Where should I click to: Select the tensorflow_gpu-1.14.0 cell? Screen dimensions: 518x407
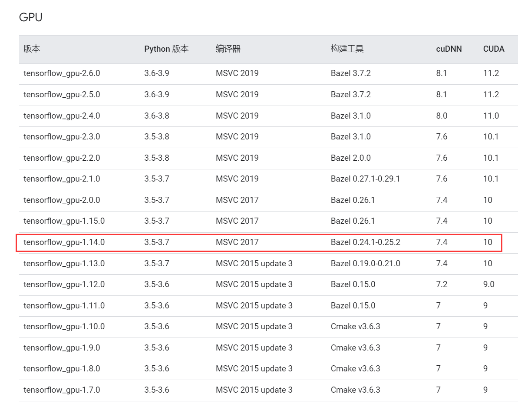[64, 242]
